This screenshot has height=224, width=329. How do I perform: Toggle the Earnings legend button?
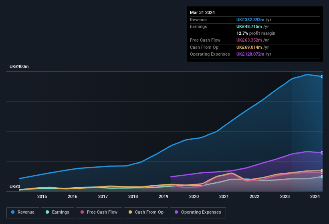[x=57, y=212]
